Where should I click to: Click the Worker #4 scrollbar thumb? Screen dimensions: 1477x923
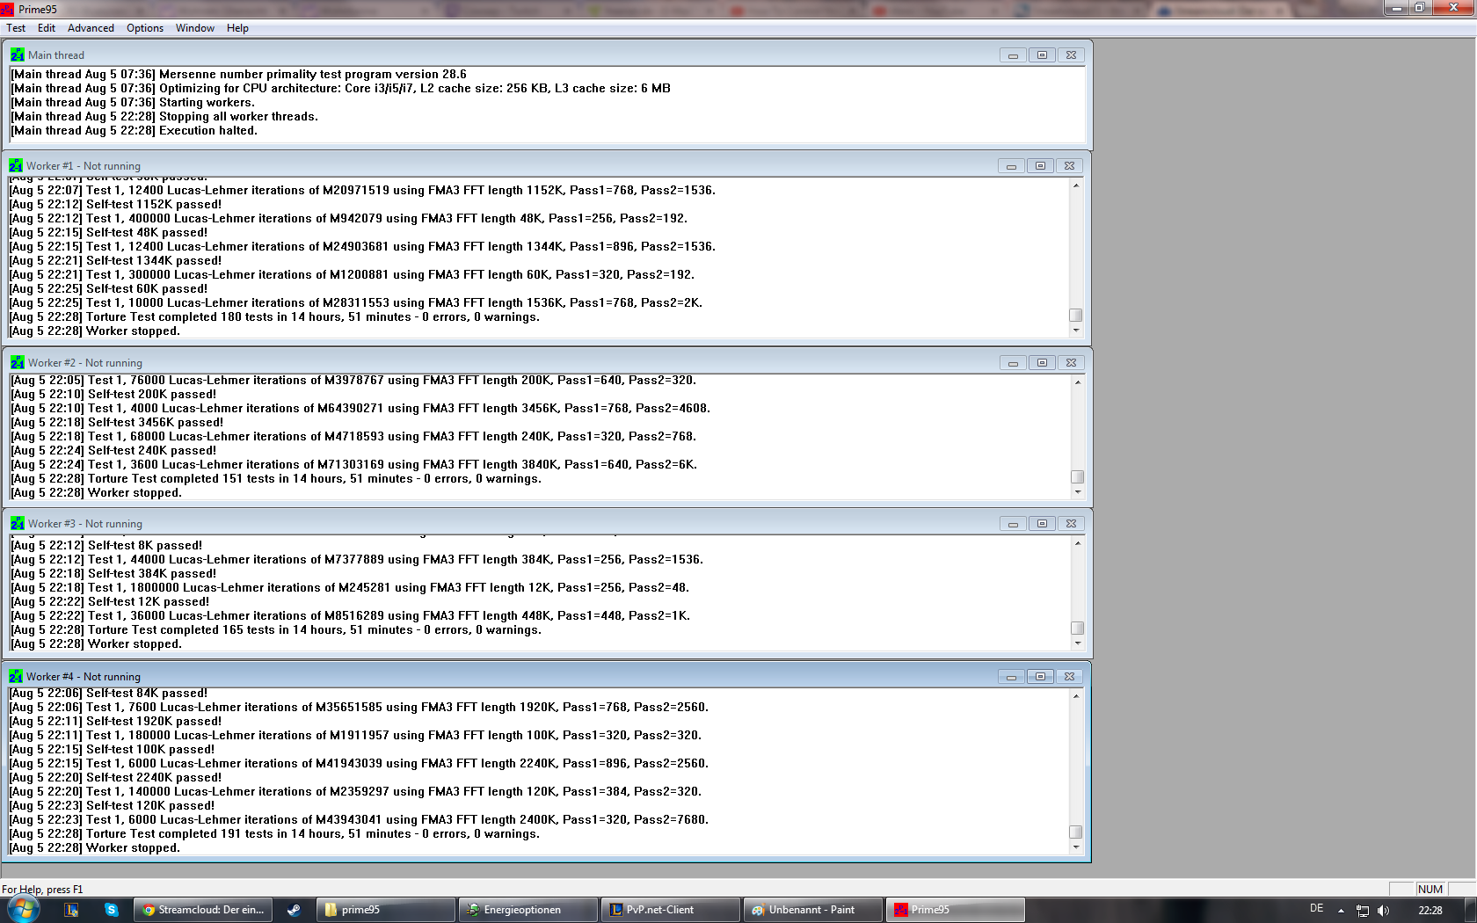point(1075,832)
